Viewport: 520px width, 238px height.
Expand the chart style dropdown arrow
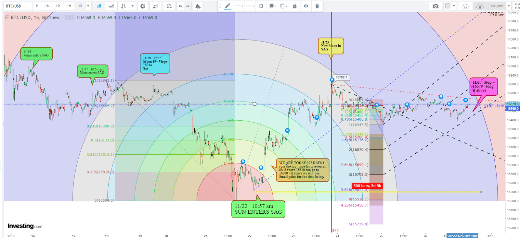133,6
